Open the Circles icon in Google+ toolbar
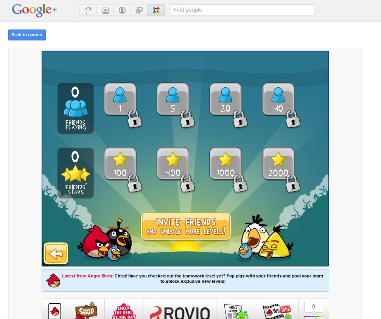The width and height of the screenshot is (381, 319). pyautogui.click(x=139, y=10)
